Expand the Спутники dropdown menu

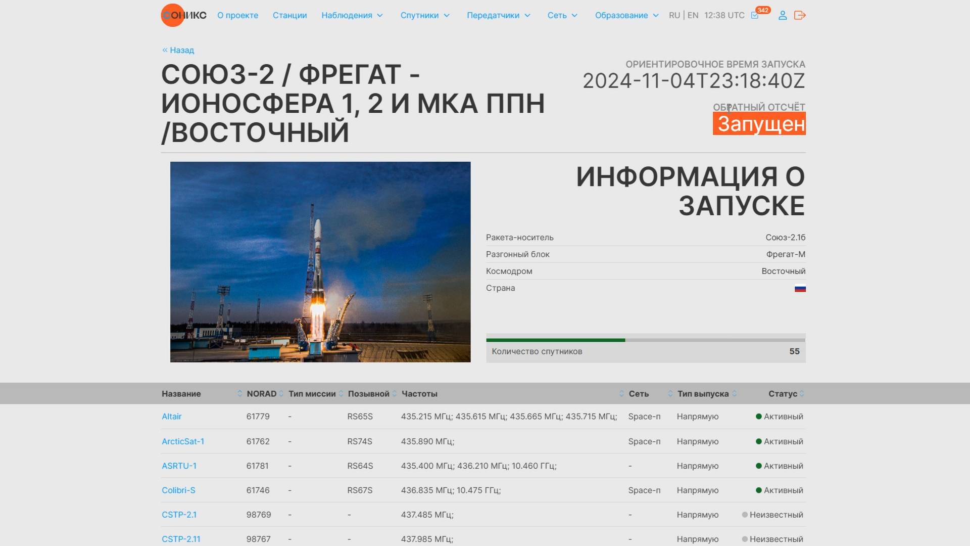point(424,15)
